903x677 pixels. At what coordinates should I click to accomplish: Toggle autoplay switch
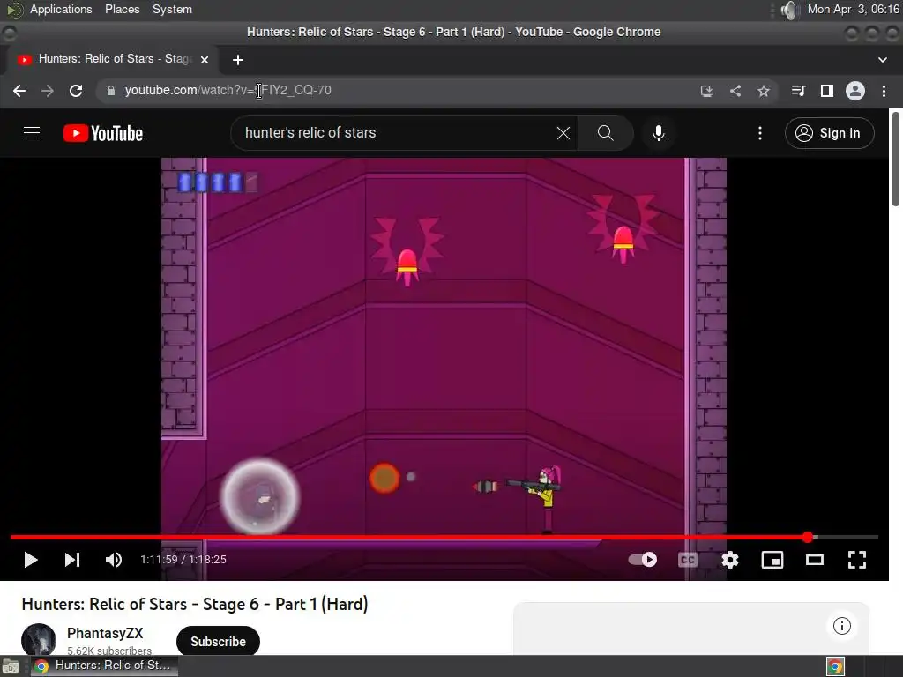[x=643, y=560]
